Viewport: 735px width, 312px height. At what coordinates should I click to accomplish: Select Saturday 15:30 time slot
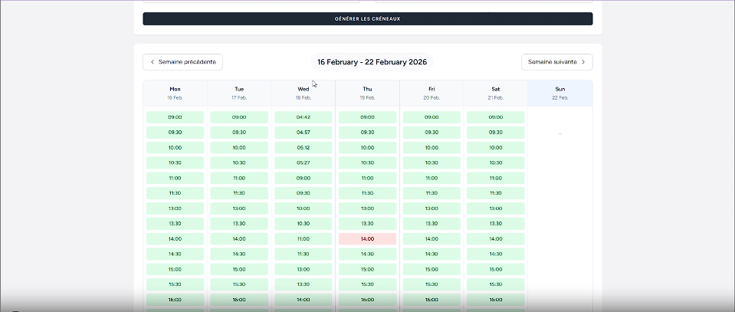click(x=495, y=284)
